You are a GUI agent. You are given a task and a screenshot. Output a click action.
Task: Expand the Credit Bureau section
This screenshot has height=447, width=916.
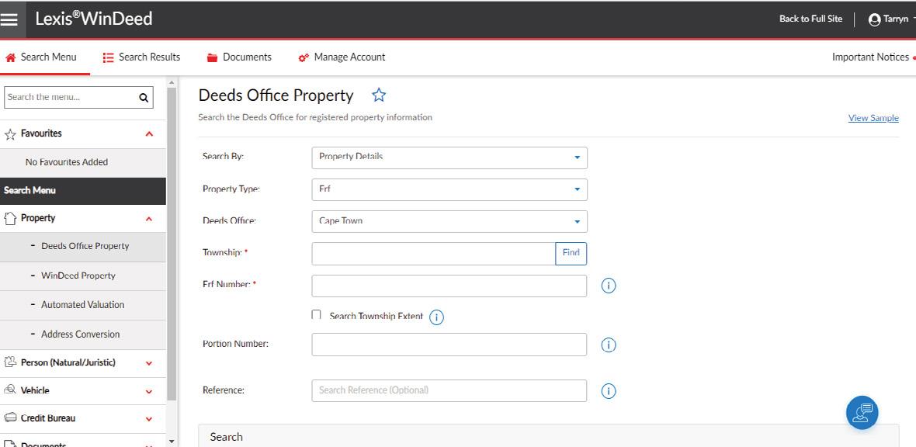tap(149, 419)
